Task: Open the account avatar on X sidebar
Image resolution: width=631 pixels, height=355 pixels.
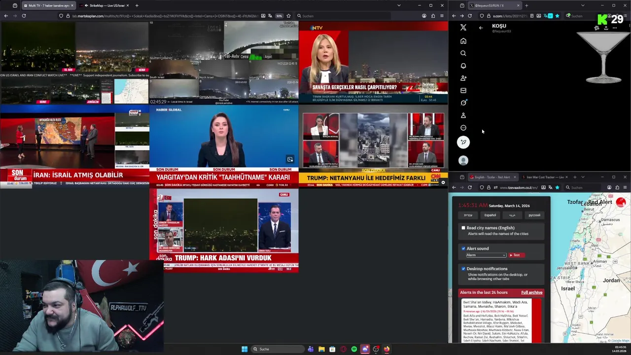Action: point(463,160)
